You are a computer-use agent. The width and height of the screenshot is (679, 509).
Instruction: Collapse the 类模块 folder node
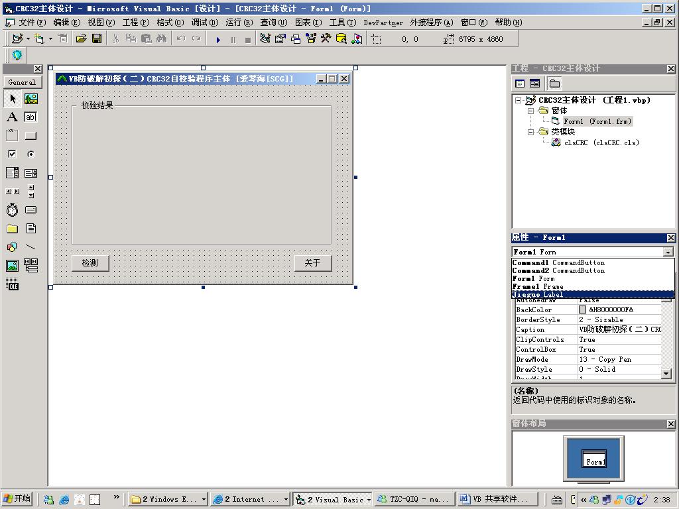click(530, 132)
